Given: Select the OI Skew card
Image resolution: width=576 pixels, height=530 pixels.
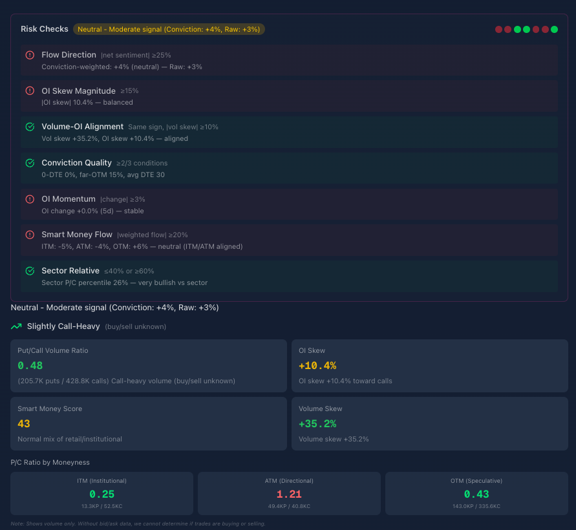Looking at the screenshot, I should tap(429, 366).
